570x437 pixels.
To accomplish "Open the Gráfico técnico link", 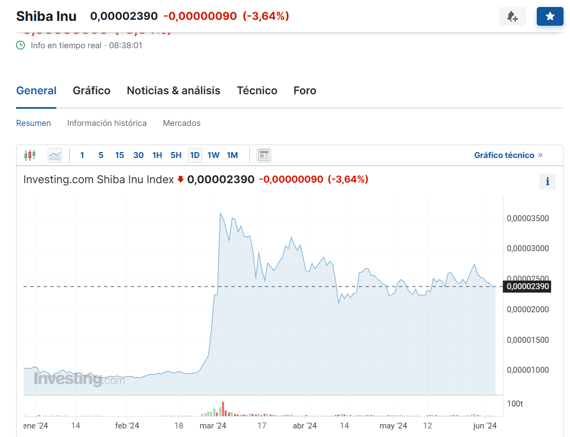I will [508, 155].
